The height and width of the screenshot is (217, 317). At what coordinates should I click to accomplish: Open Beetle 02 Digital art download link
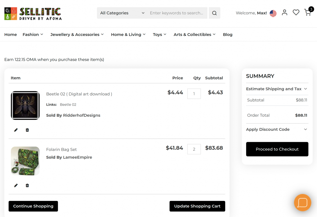click(79, 94)
